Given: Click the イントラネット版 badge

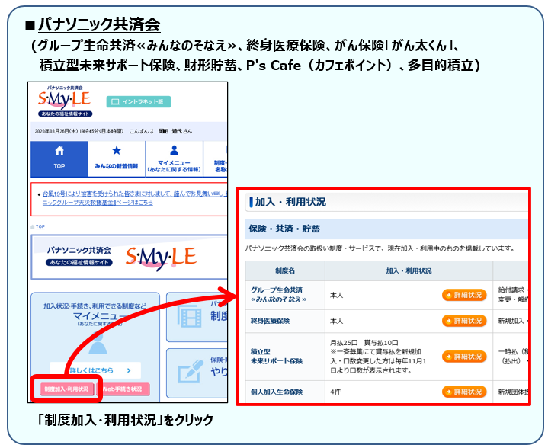Looking at the screenshot, I should click(x=139, y=101).
